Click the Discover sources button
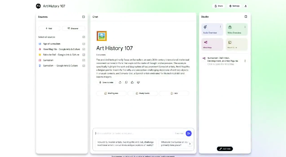Viewport: 286px width, 157px height. point(74,28)
